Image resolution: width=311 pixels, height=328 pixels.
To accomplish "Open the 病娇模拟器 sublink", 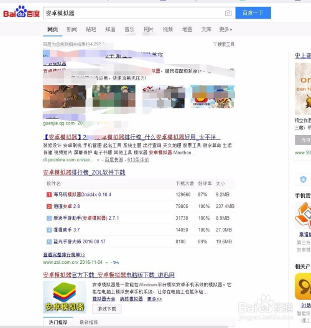I will (x=131, y=299).
